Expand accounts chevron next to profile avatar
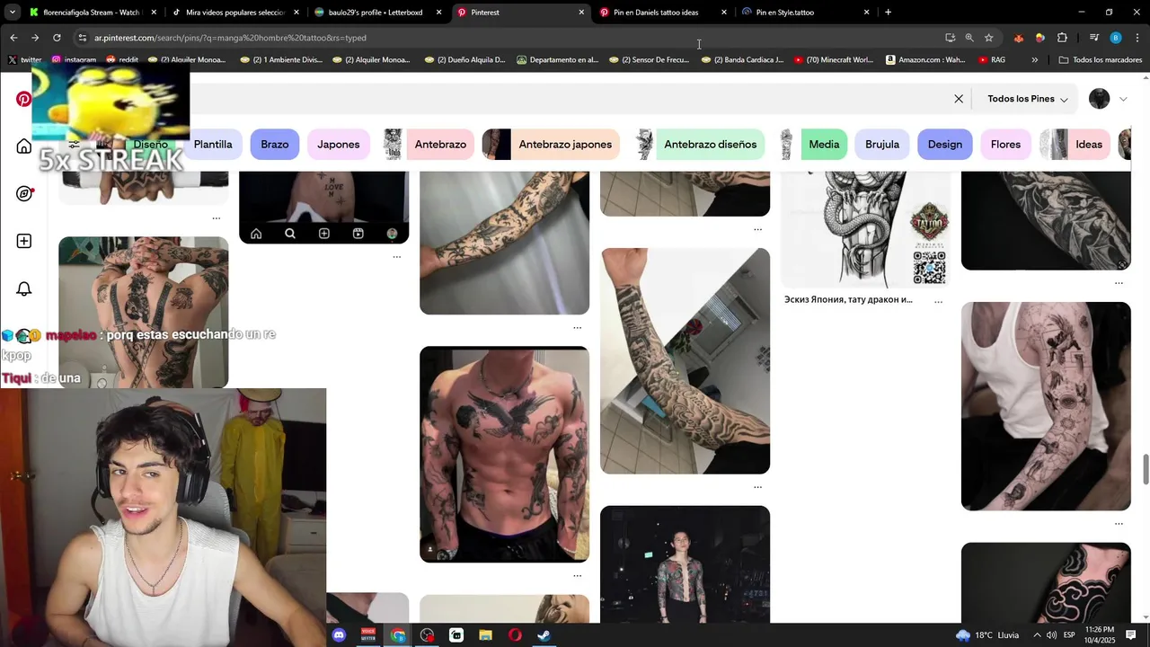This screenshot has width=1150, height=647. click(1123, 99)
